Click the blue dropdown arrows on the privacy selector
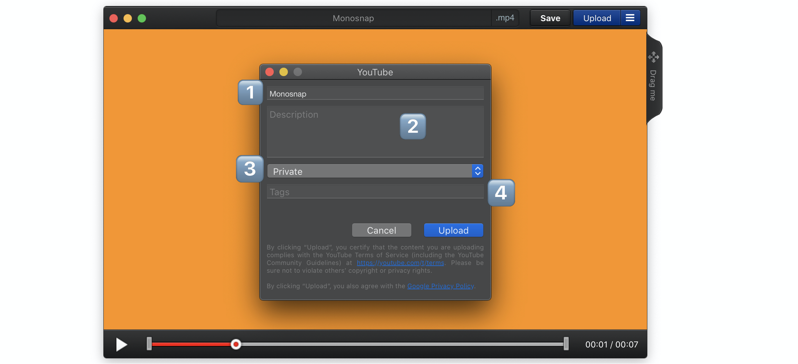The height and width of the screenshot is (364, 798). point(478,171)
